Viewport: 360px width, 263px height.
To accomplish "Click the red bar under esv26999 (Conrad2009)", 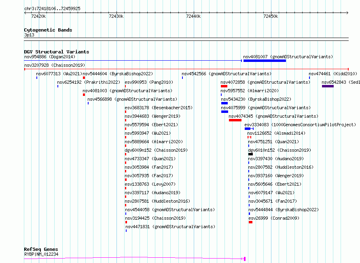I will 250,222.
